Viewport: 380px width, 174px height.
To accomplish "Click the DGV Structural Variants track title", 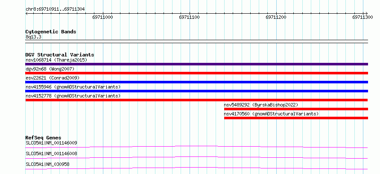I will [60, 55].
